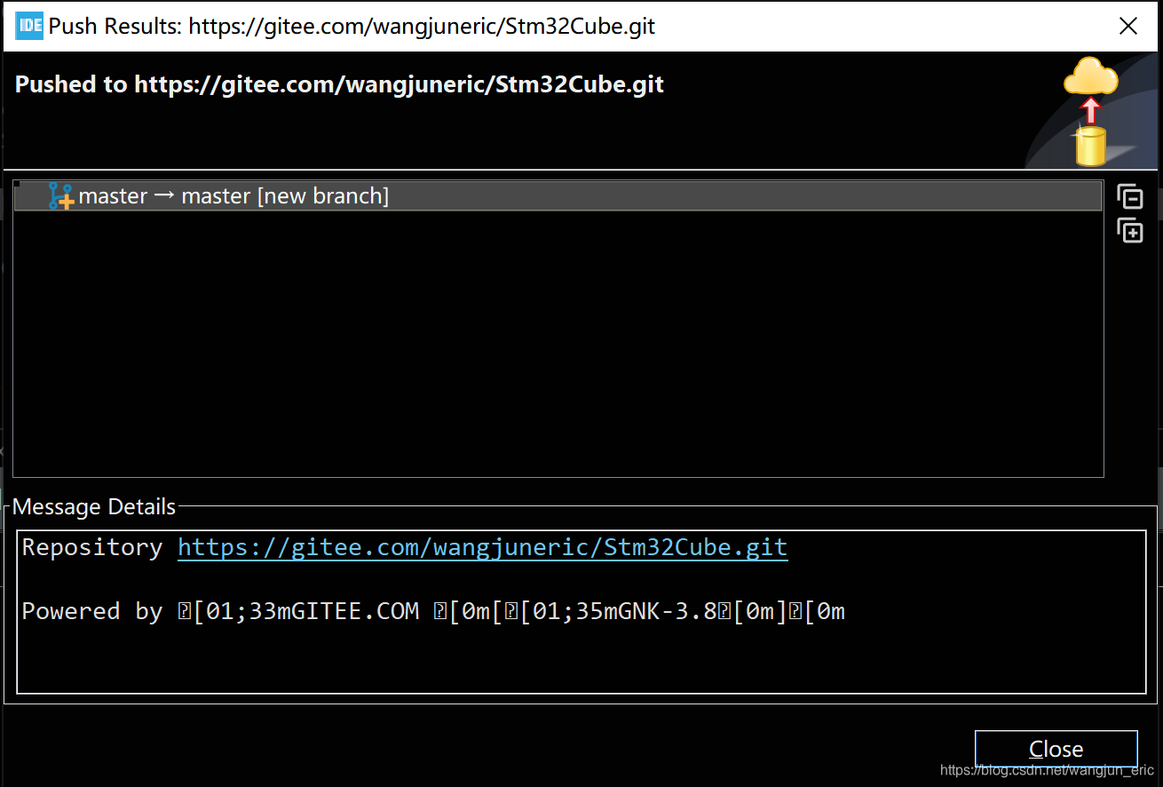
Task: Click the 'Powered by' message line
Action: (433, 611)
